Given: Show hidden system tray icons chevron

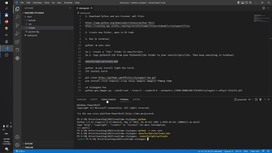Looking at the screenshot, I should pos(11,123).
